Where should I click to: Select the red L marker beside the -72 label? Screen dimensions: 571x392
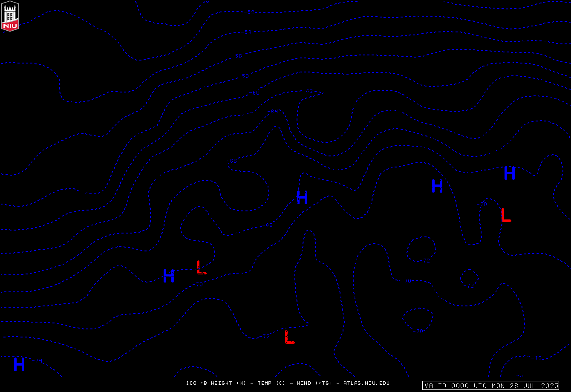pos(290,337)
